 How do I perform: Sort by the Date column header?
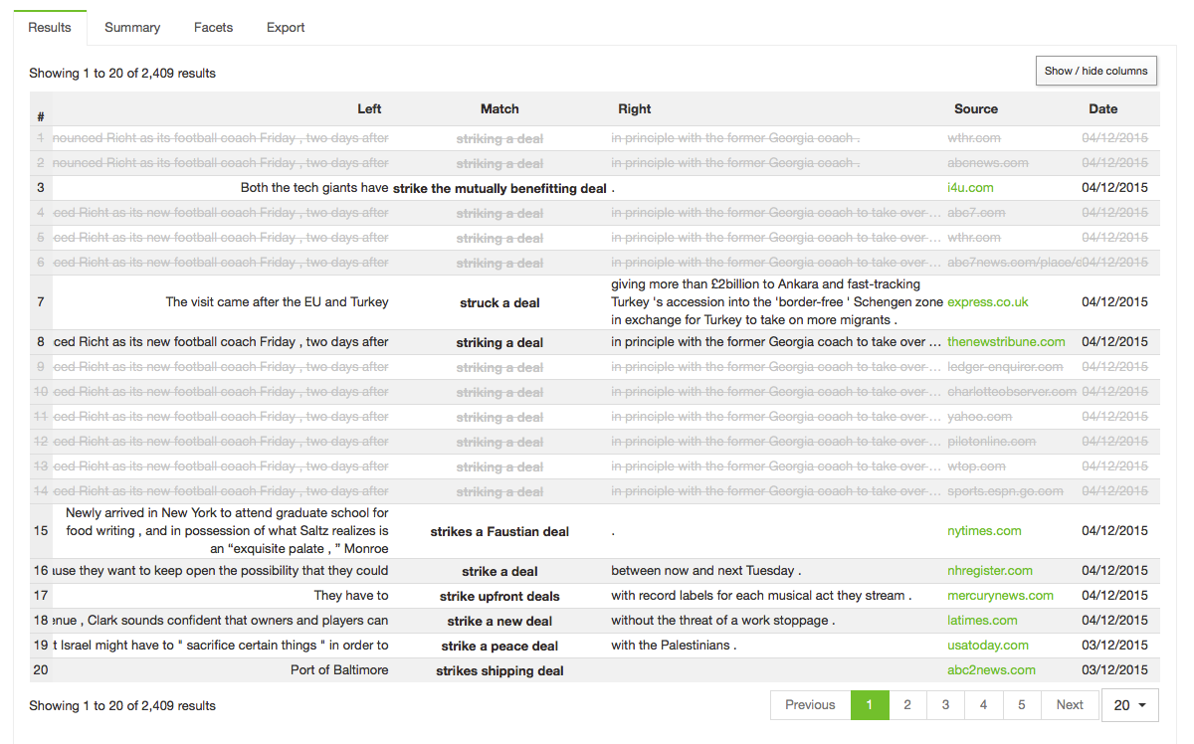pos(1102,109)
